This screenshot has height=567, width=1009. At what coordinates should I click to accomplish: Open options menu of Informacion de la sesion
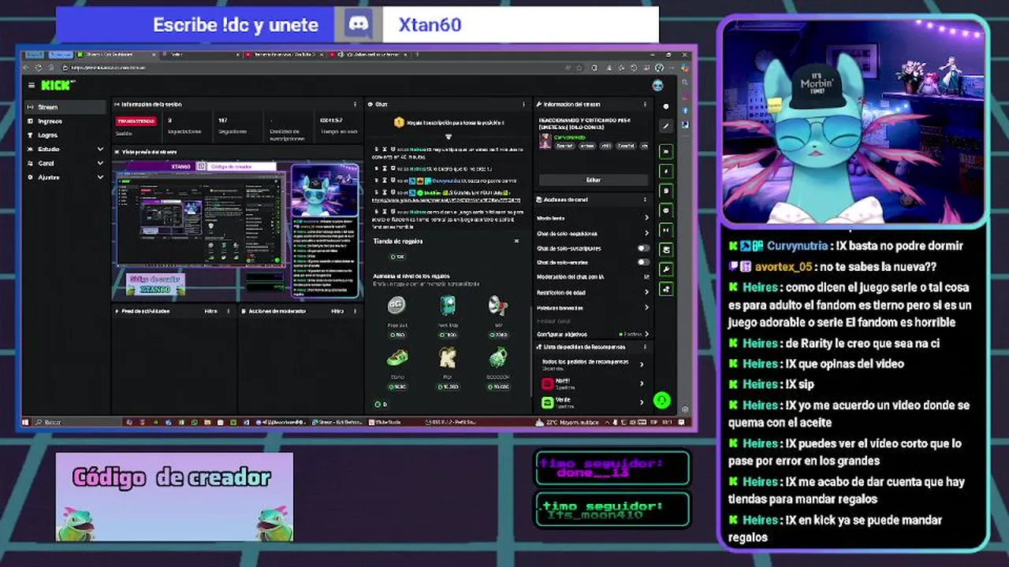tap(355, 104)
